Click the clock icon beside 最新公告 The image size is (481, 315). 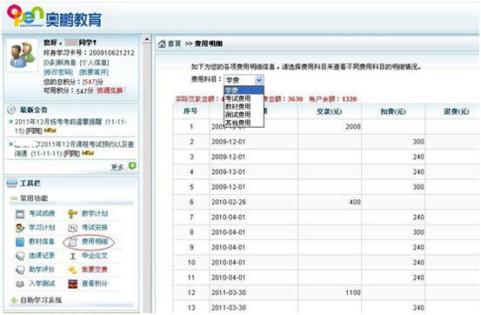pos(11,110)
